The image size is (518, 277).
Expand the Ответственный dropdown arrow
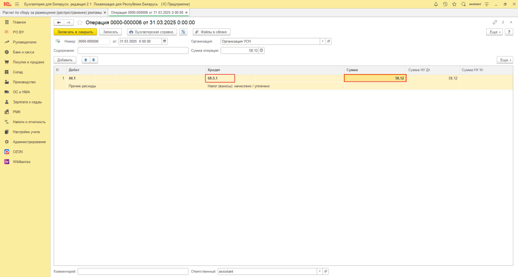pos(319,271)
